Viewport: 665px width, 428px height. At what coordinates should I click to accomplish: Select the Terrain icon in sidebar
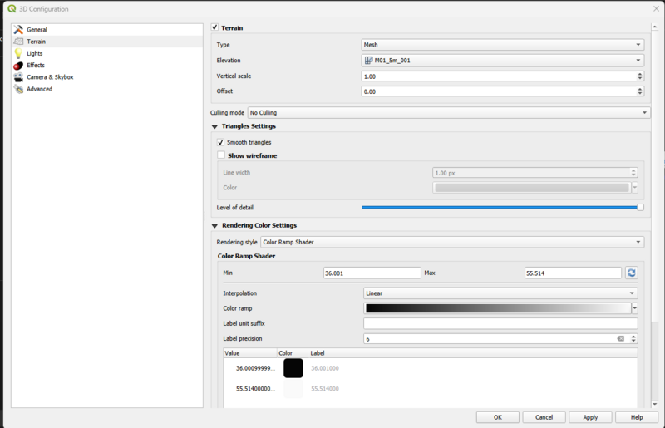(18, 42)
